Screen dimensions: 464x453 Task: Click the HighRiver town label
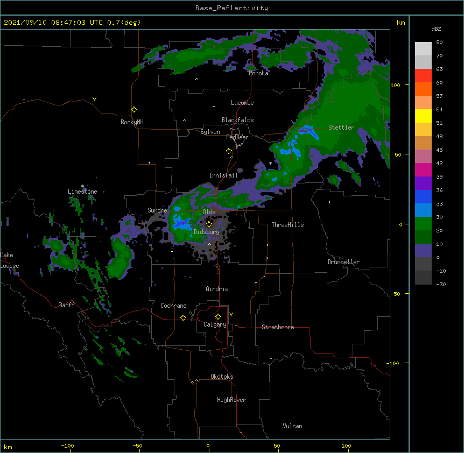pyautogui.click(x=231, y=400)
